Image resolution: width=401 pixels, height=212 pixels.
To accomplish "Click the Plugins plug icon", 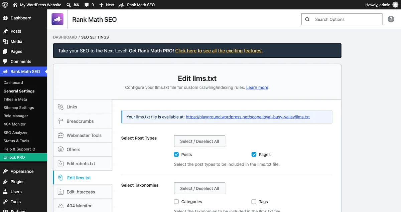I will pos(5,182).
